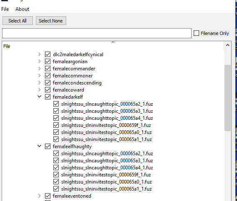
Task: Click the scrollbar up arrow
Action: (227, 45)
